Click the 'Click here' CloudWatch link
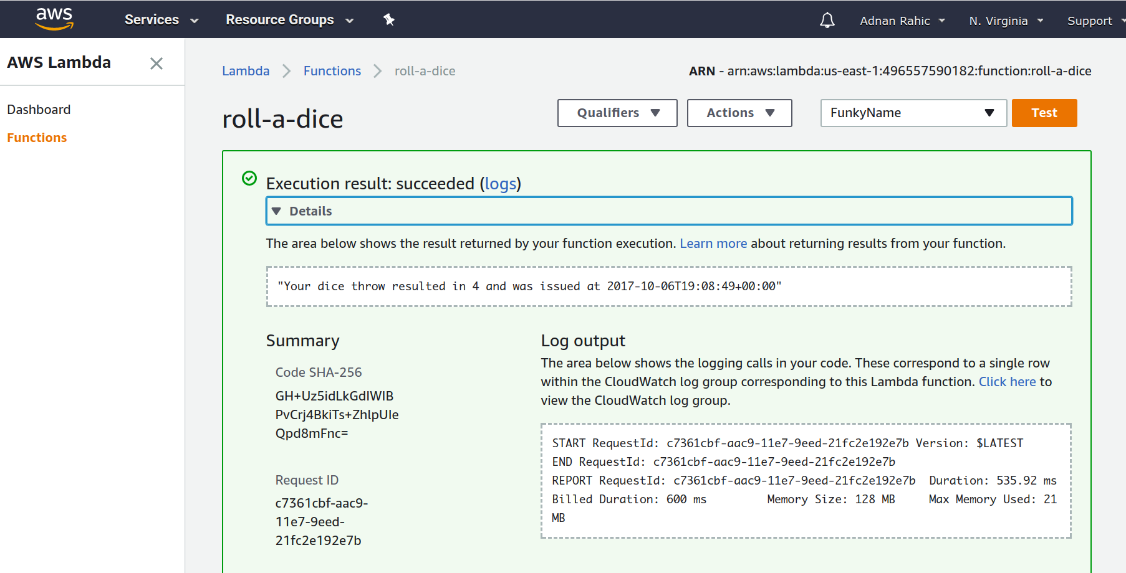This screenshot has height=573, width=1126. (1007, 382)
